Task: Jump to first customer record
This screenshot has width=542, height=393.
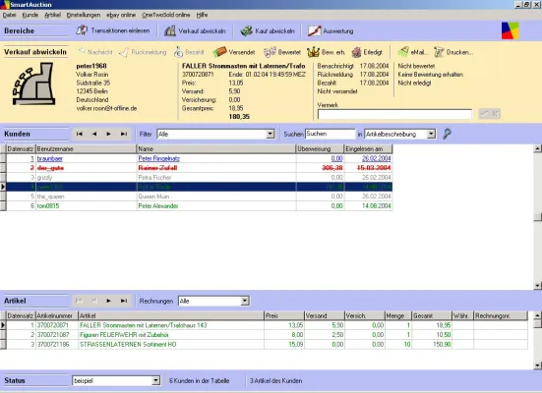Action: tap(79, 134)
